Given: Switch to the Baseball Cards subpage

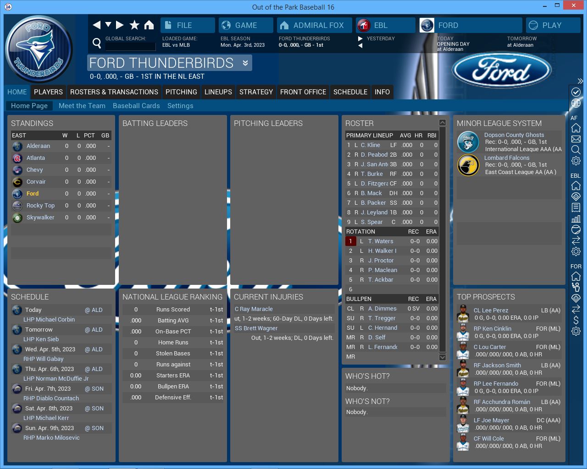Looking at the screenshot, I should coord(136,106).
